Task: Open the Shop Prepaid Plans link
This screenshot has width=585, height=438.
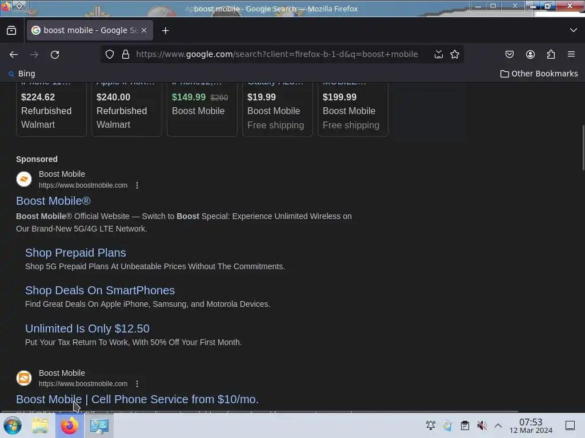Action: pos(75,253)
